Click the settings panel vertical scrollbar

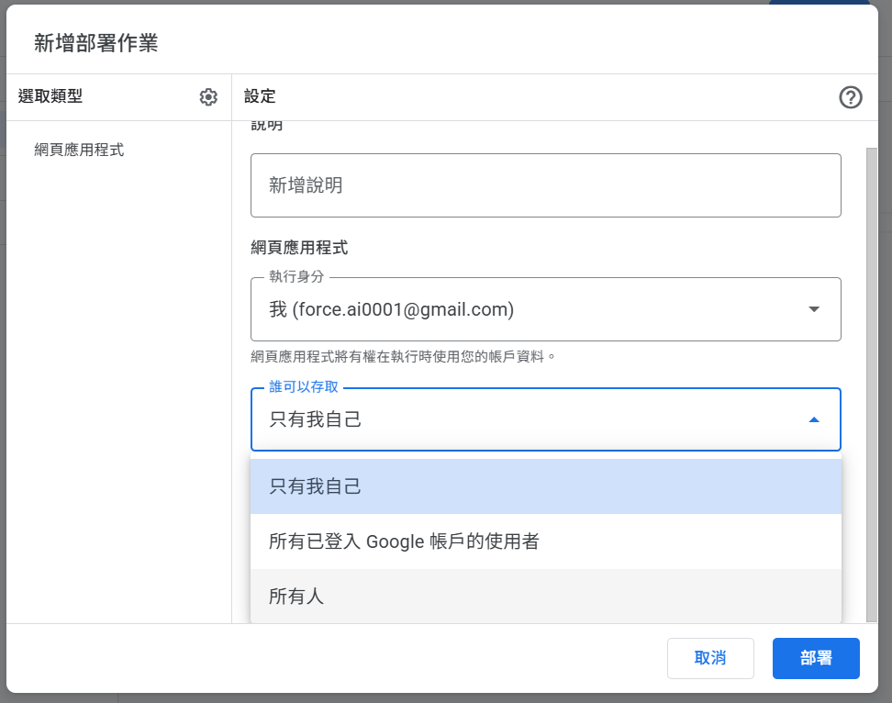pos(871,385)
